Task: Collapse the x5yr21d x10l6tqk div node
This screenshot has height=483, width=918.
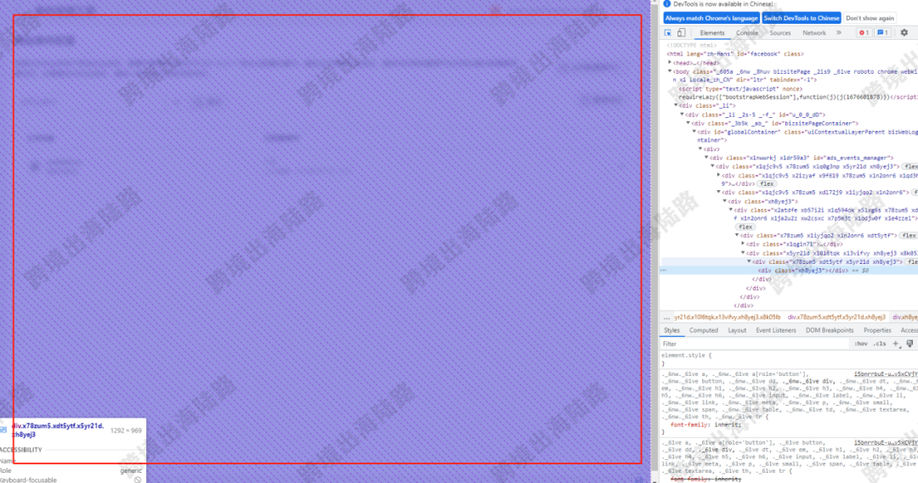Action: click(743, 253)
